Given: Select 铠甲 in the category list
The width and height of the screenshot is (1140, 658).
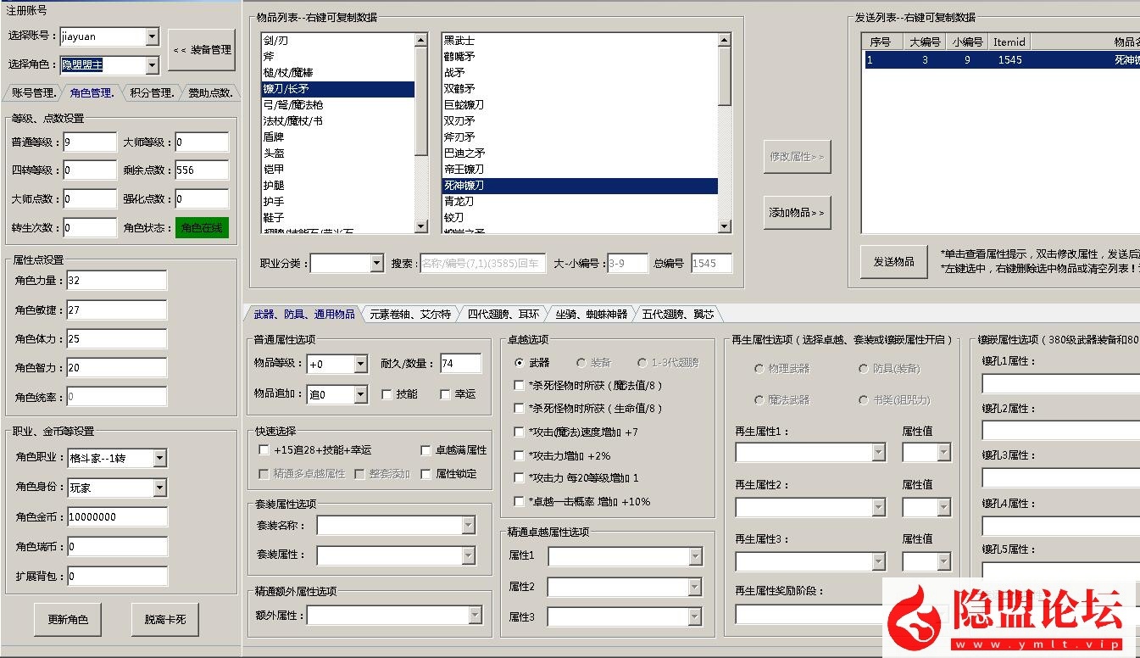Looking at the screenshot, I should click(338, 170).
